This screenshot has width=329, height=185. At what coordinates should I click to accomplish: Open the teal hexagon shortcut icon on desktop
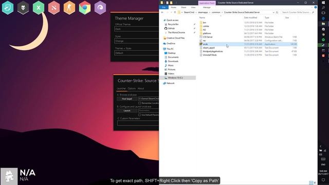8,8
